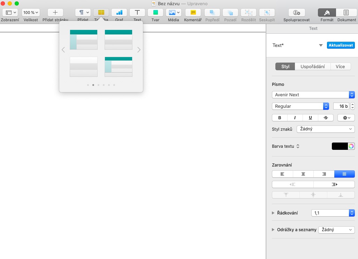Click the black text color swatch
The height and width of the screenshot is (259, 358).
(x=340, y=146)
